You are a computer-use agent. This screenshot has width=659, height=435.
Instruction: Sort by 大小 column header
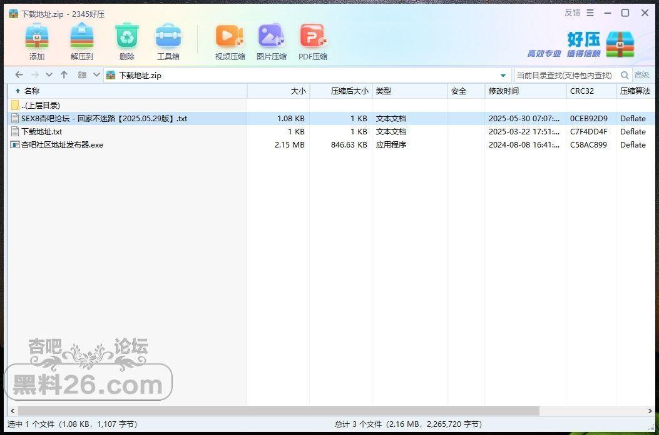click(x=278, y=91)
